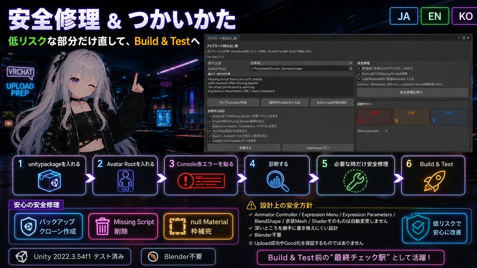Screen dimensions: 477x268
Task: Click the orange 注意 count tile
Action: [411, 117]
